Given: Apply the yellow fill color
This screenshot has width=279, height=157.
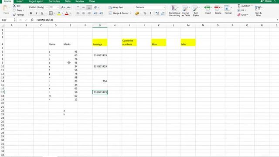Looking at the screenshot, I should tap(59, 13).
